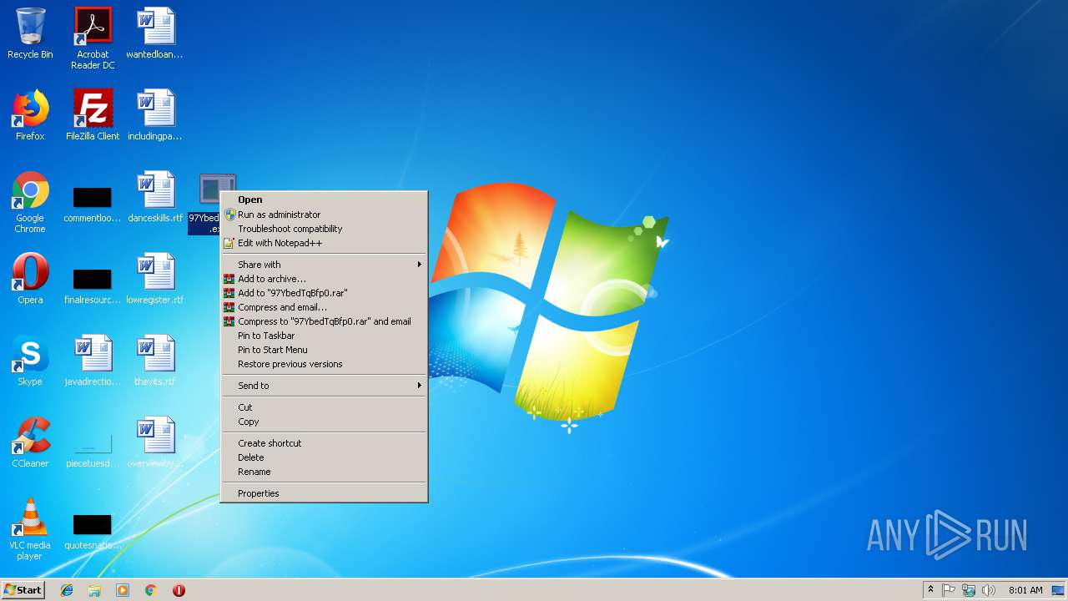The height and width of the screenshot is (601, 1068).
Task: Choose Restore previous versions
Action: click(324, 364)
